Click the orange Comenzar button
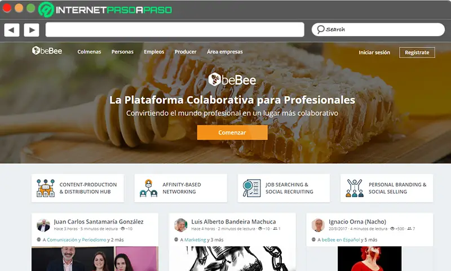Screen dimensions: 451x271 pyautogui.click(x=232, y=132)
